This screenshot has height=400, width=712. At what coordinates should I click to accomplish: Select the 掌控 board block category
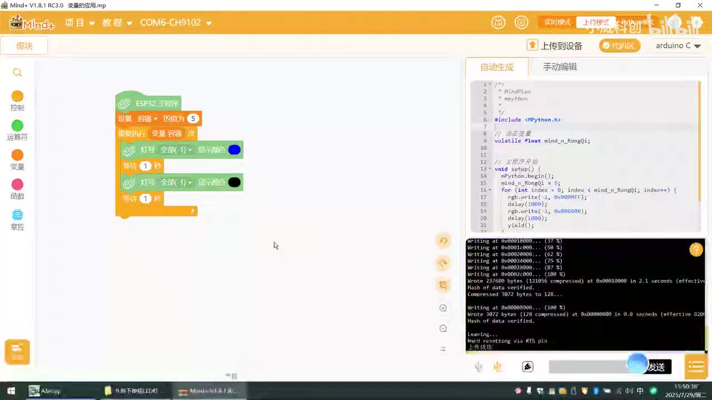(x=17, y=219)
